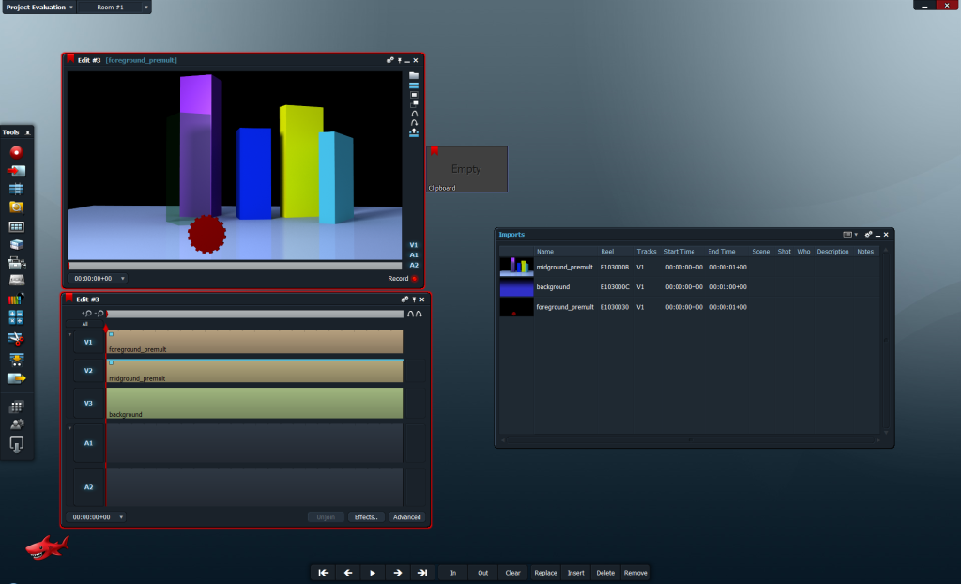Open the Export tool with yellow arrow
Viewport: 961px width, 584px height.
[x=17, y=378]
